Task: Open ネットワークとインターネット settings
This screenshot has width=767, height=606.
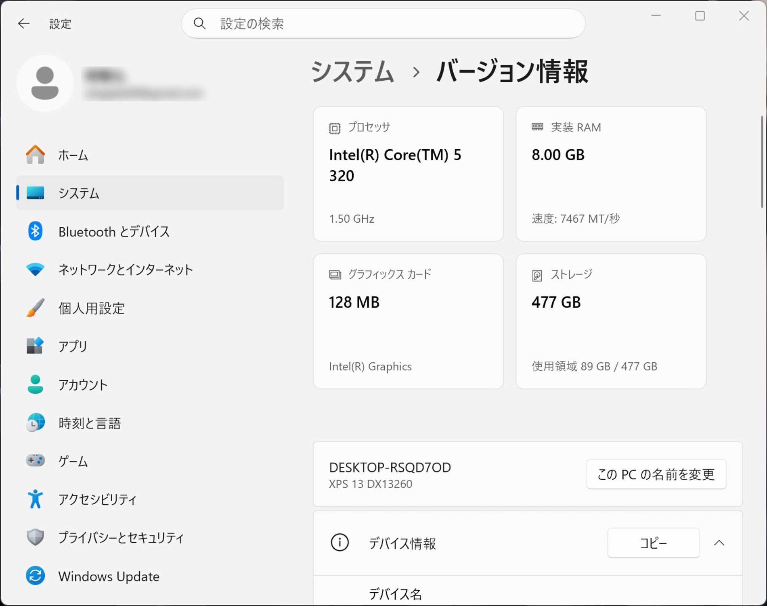Action: [x=150, y=270]
